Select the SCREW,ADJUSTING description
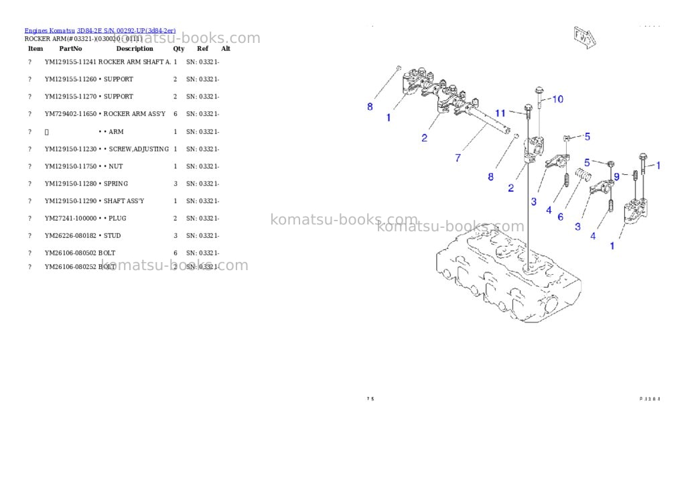The image size is (686, 486). point(139,149)
